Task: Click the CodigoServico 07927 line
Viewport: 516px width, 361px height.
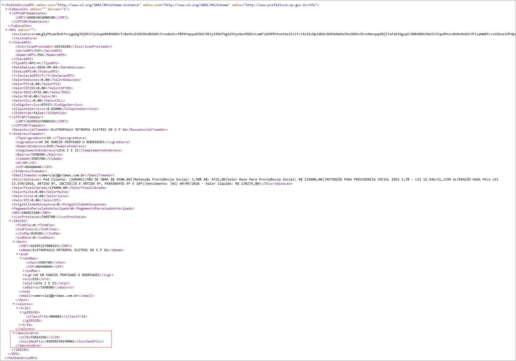Action: (x=47, y=105)
